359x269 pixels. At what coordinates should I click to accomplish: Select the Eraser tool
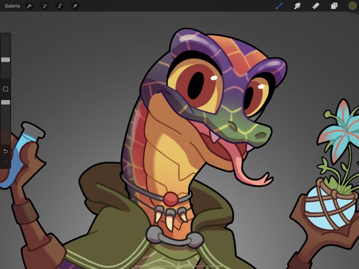click(316, 6)
